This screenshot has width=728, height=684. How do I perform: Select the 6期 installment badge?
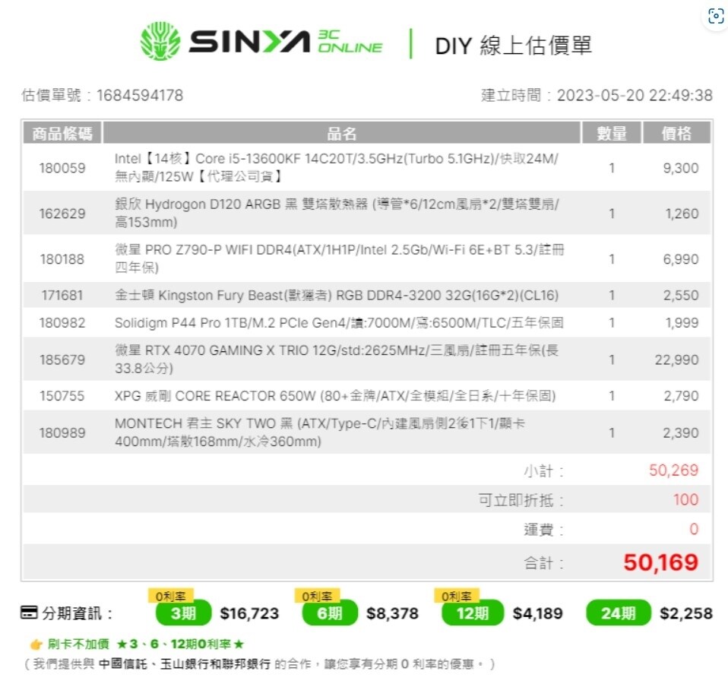click(x=330, y=613)
